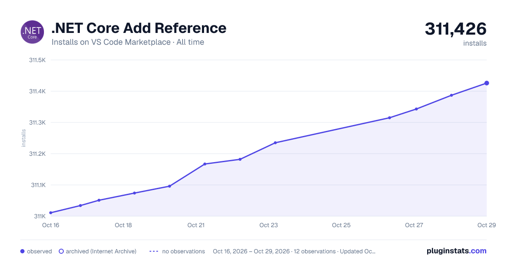Click the data point between Oct 27 and Oct 29

[x=451, y=95]
